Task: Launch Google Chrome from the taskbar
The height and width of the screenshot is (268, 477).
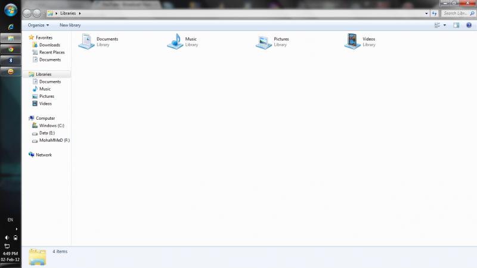Action: 11,49
